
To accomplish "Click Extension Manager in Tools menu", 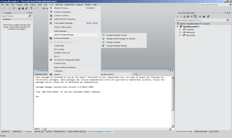I will tap(62, 38).
